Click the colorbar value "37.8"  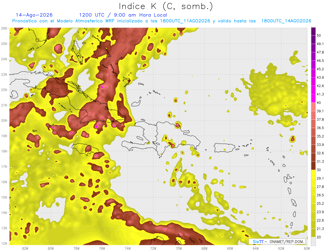(320, 119)
